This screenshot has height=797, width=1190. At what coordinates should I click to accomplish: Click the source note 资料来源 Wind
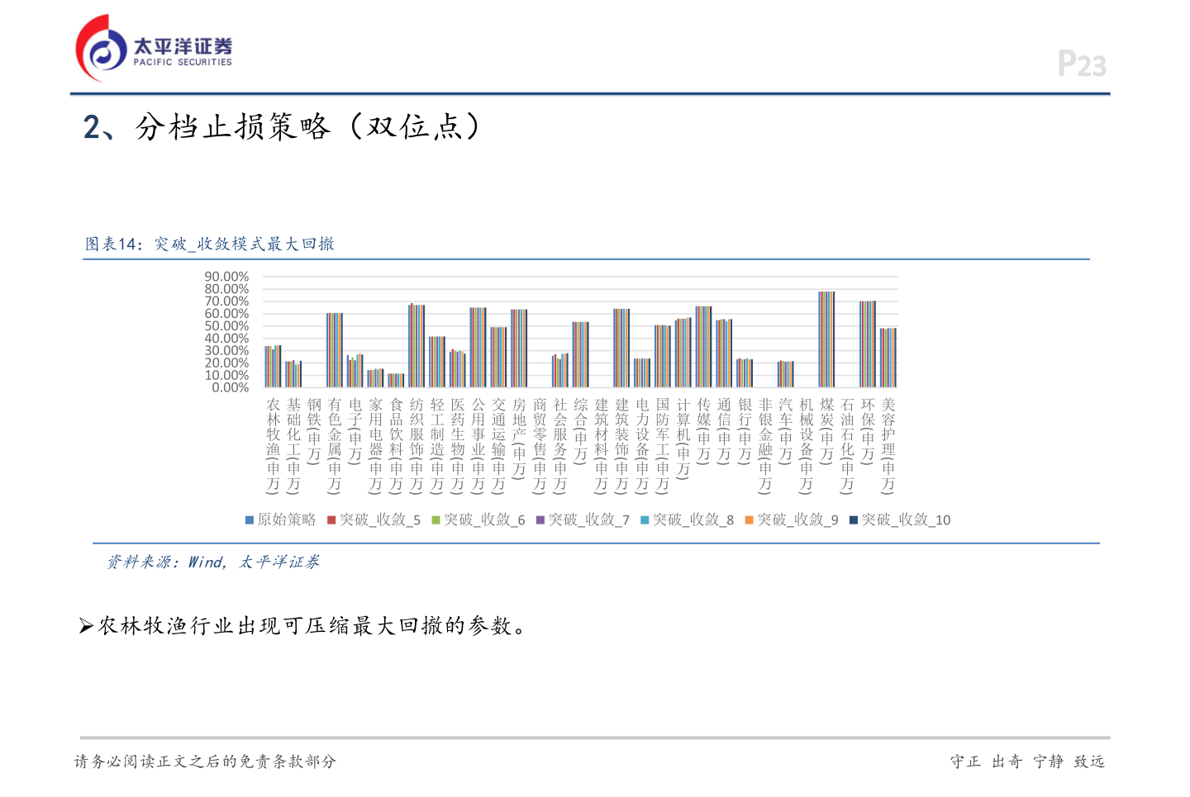click(212, 562)
